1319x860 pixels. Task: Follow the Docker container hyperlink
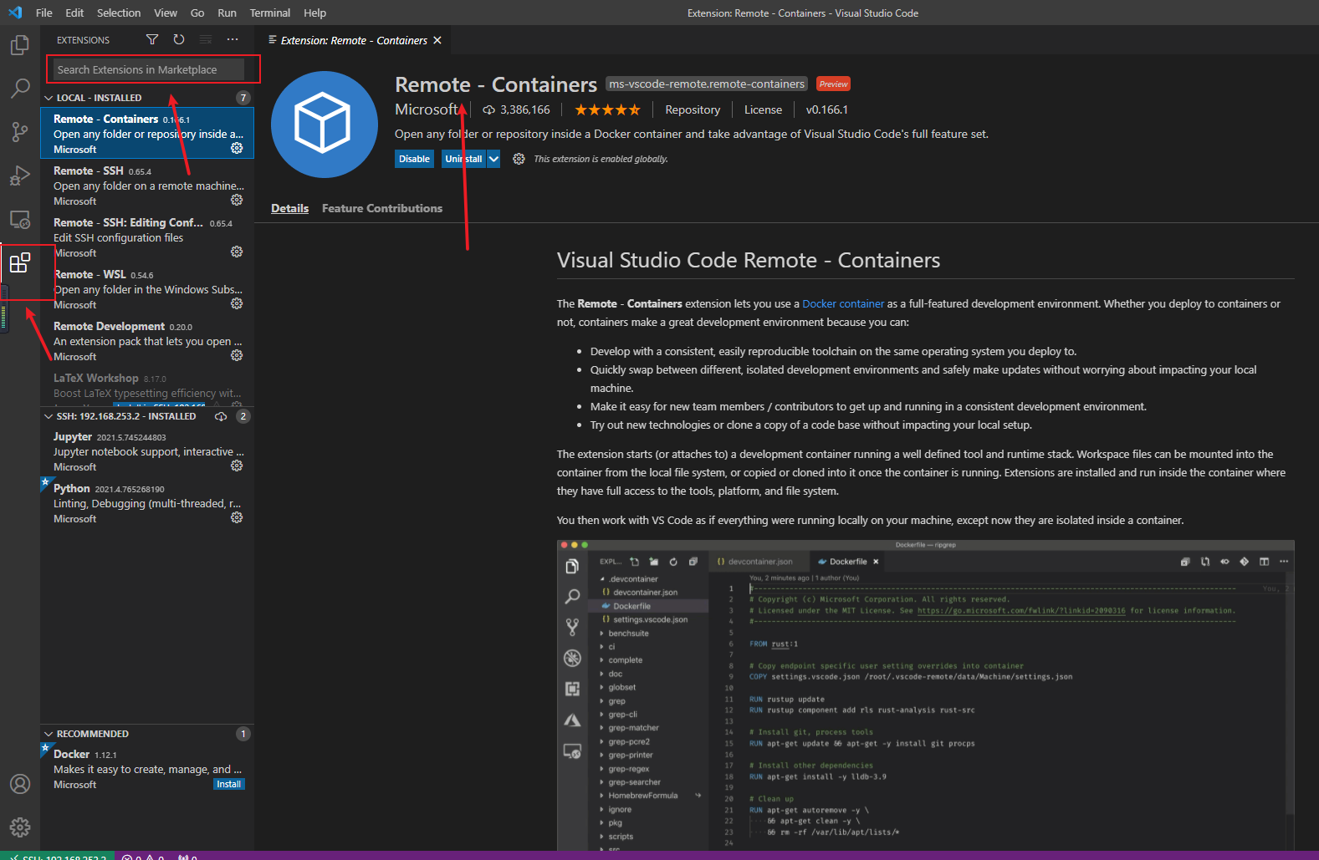(843, 304)
